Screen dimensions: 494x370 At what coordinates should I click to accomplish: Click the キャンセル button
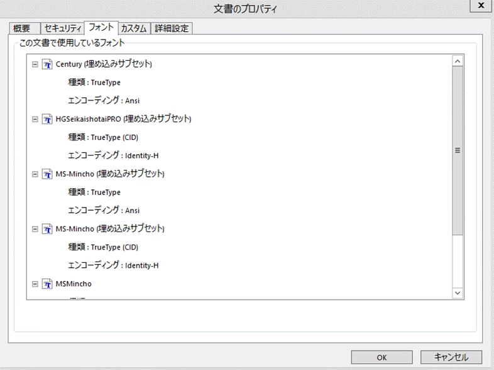pyautogui.click(x=451, y=357)
